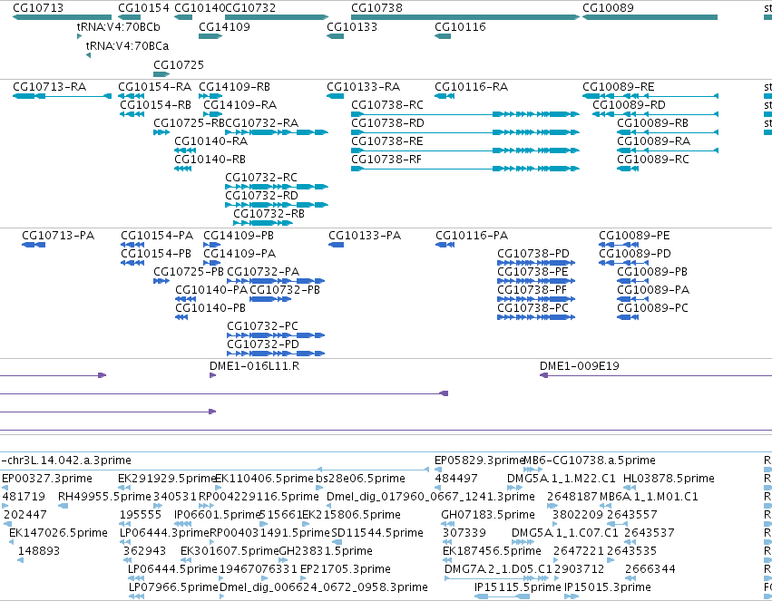Viewport: 772px width, 601px height.
Task: Click insertion HL03878.5prime
Action: [x=669, y=479]
